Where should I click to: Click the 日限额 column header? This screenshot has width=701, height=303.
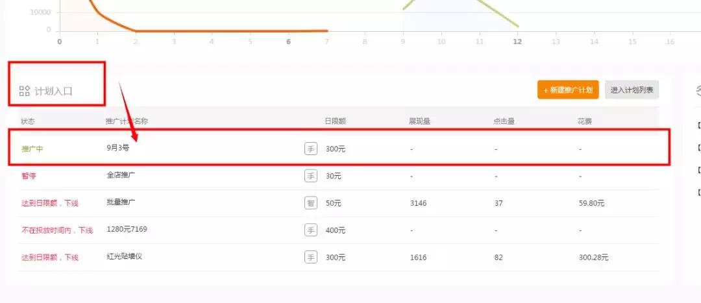[336, 121]
